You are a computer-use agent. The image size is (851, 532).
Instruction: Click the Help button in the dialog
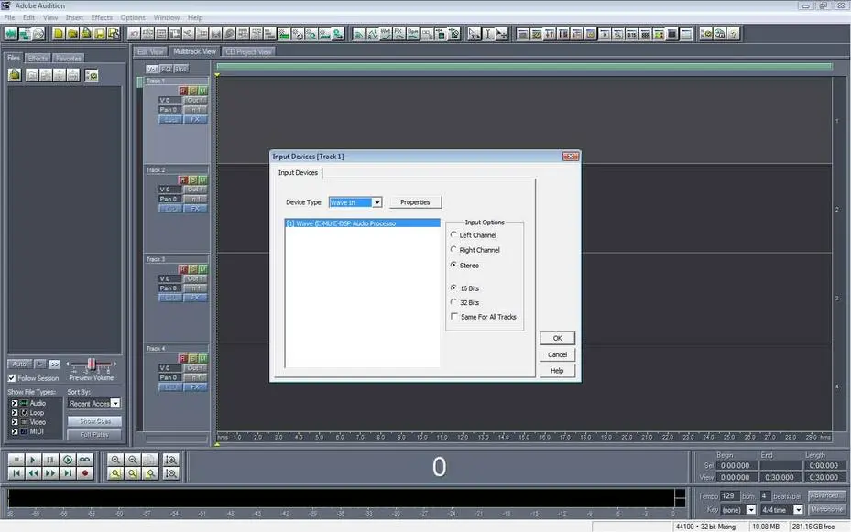pos(557,371)
